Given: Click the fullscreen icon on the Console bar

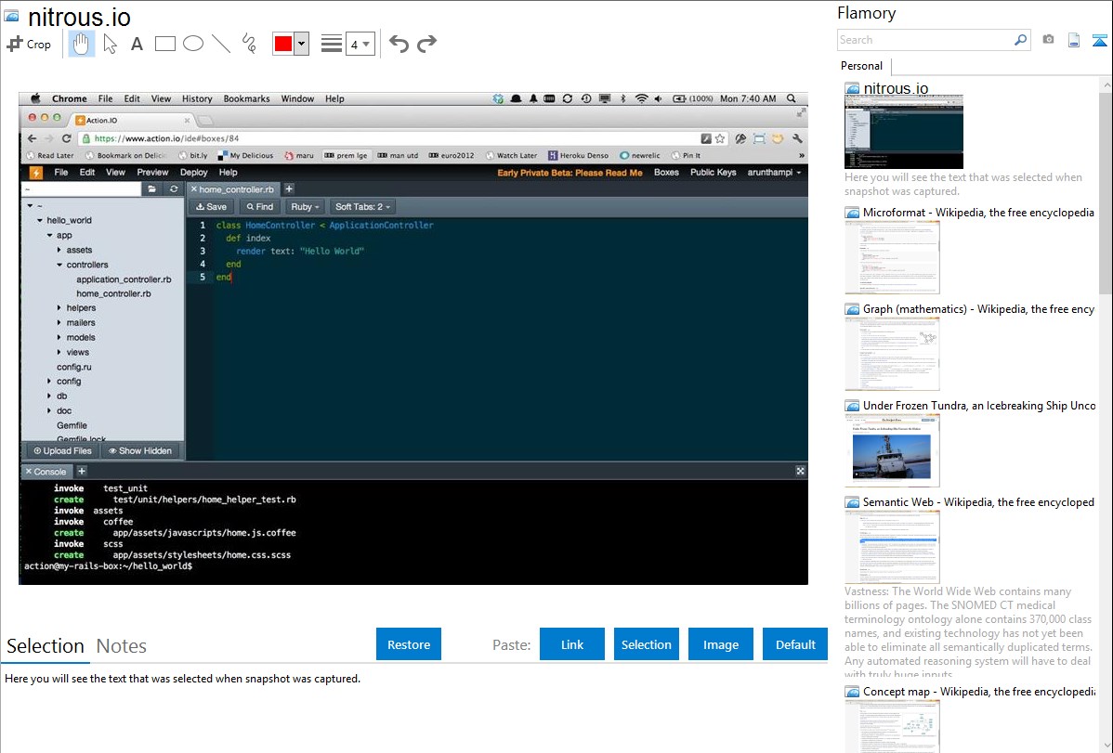Looking at the screenshot, I should tap(800, 471).
